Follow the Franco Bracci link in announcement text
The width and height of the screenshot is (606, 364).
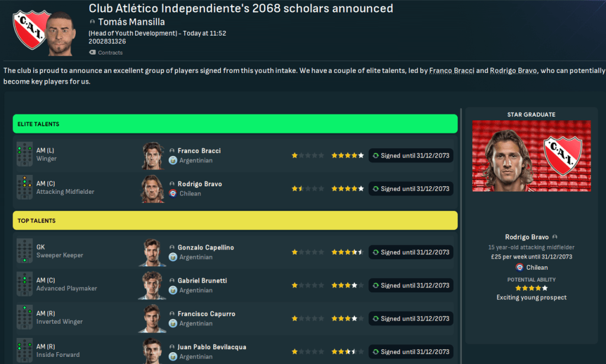[451, 71]
